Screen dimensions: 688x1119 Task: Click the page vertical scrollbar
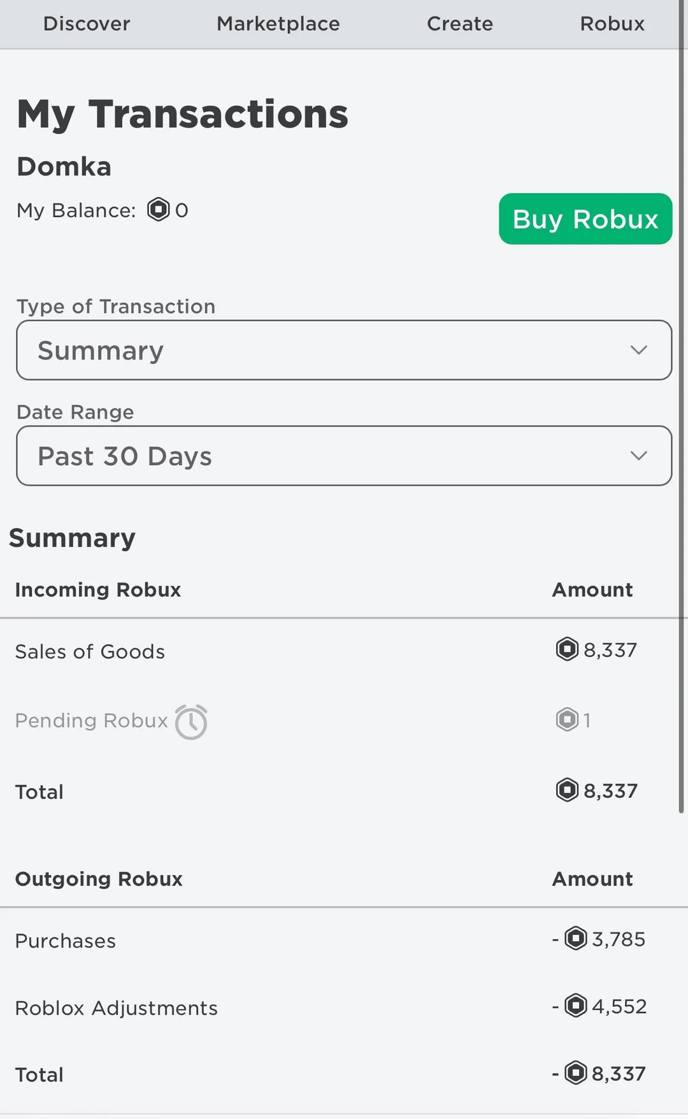[682, 446]
